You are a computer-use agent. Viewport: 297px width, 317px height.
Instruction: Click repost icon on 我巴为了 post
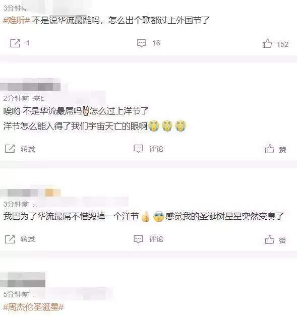pos(10,239)
